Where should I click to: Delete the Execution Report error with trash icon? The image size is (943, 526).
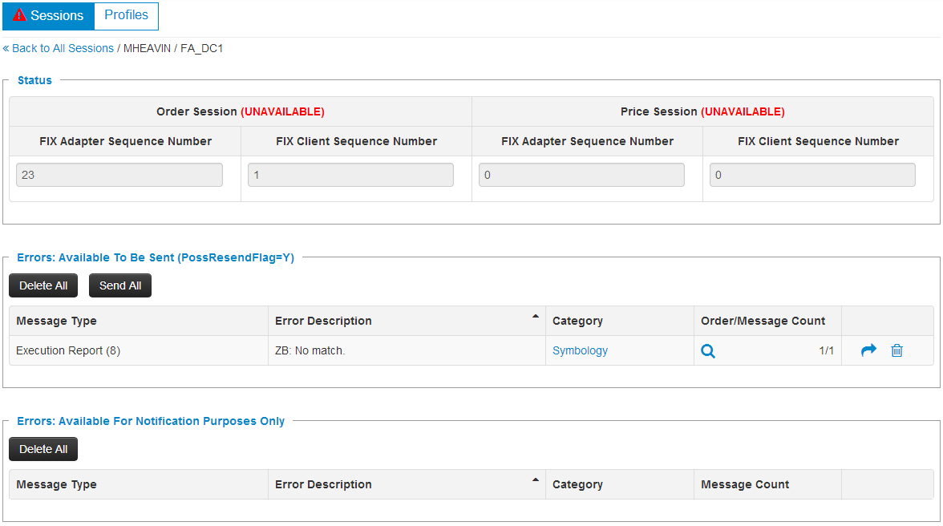(x=896, y=350)
